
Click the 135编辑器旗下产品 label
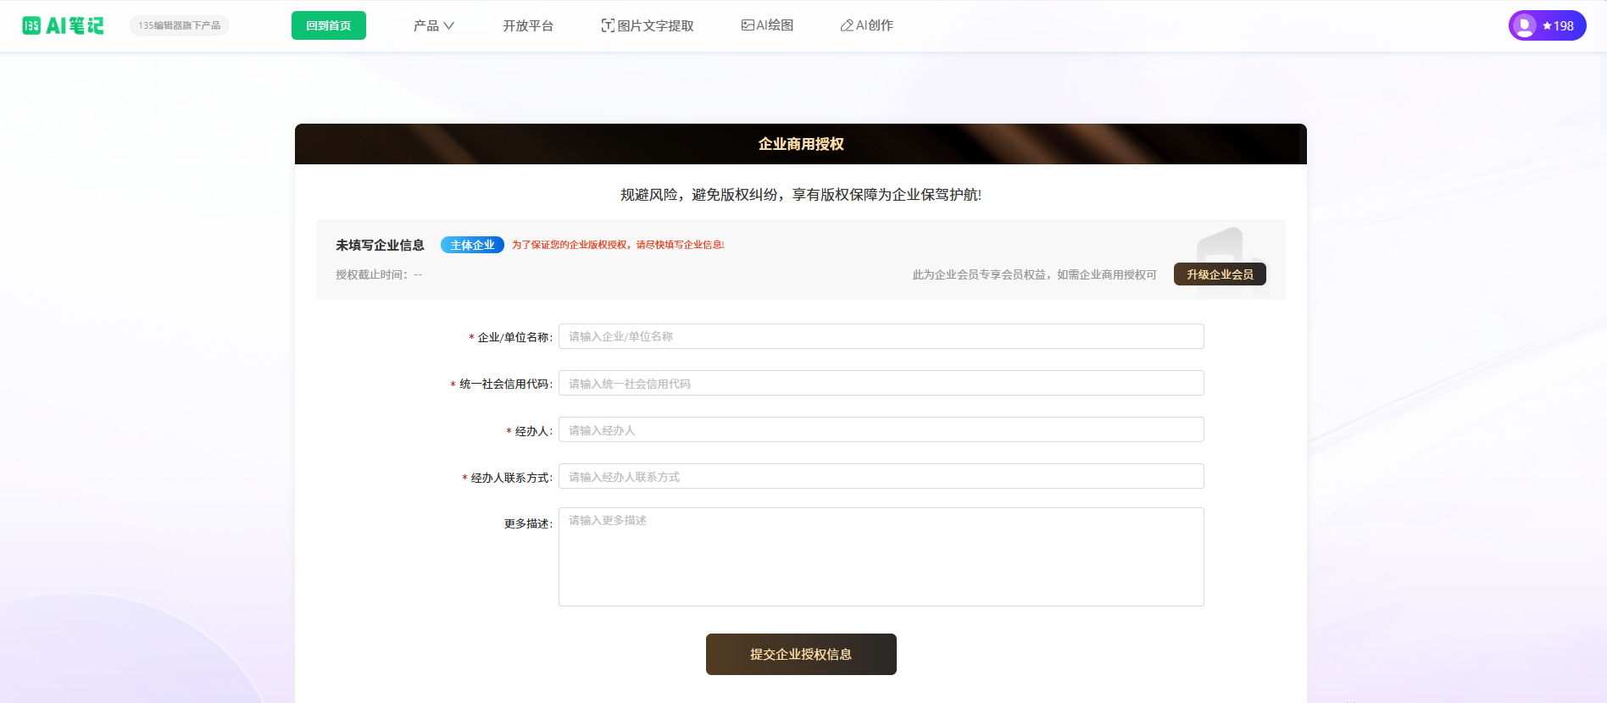tap(179, 25)
